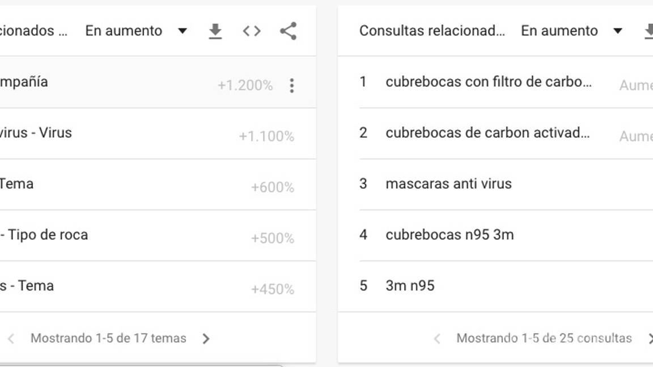Click the next page arrow under related queries
The image size is (653, 367).
click(x=650, y=338)
